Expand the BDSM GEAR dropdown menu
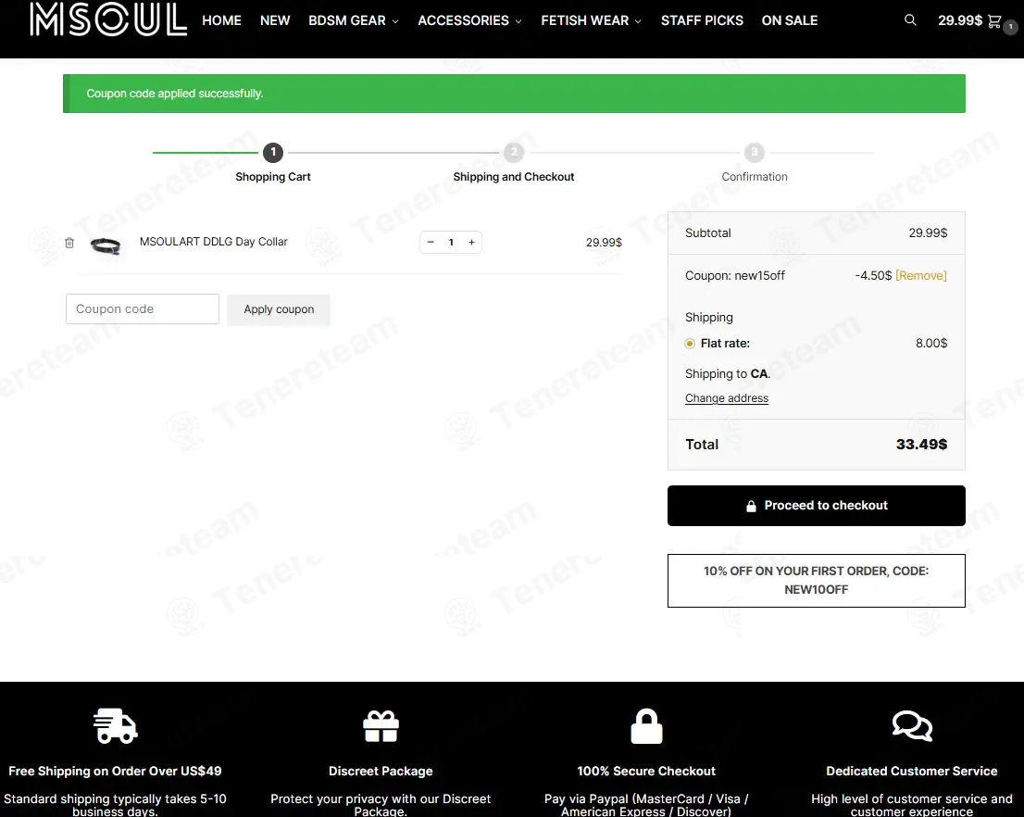This screenshot has height=817, width=1024. click(x=354, y=21)
